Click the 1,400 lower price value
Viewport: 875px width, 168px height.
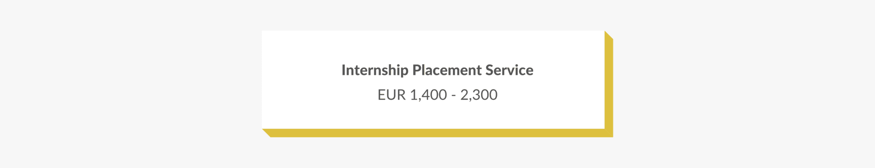coord(428,94)
